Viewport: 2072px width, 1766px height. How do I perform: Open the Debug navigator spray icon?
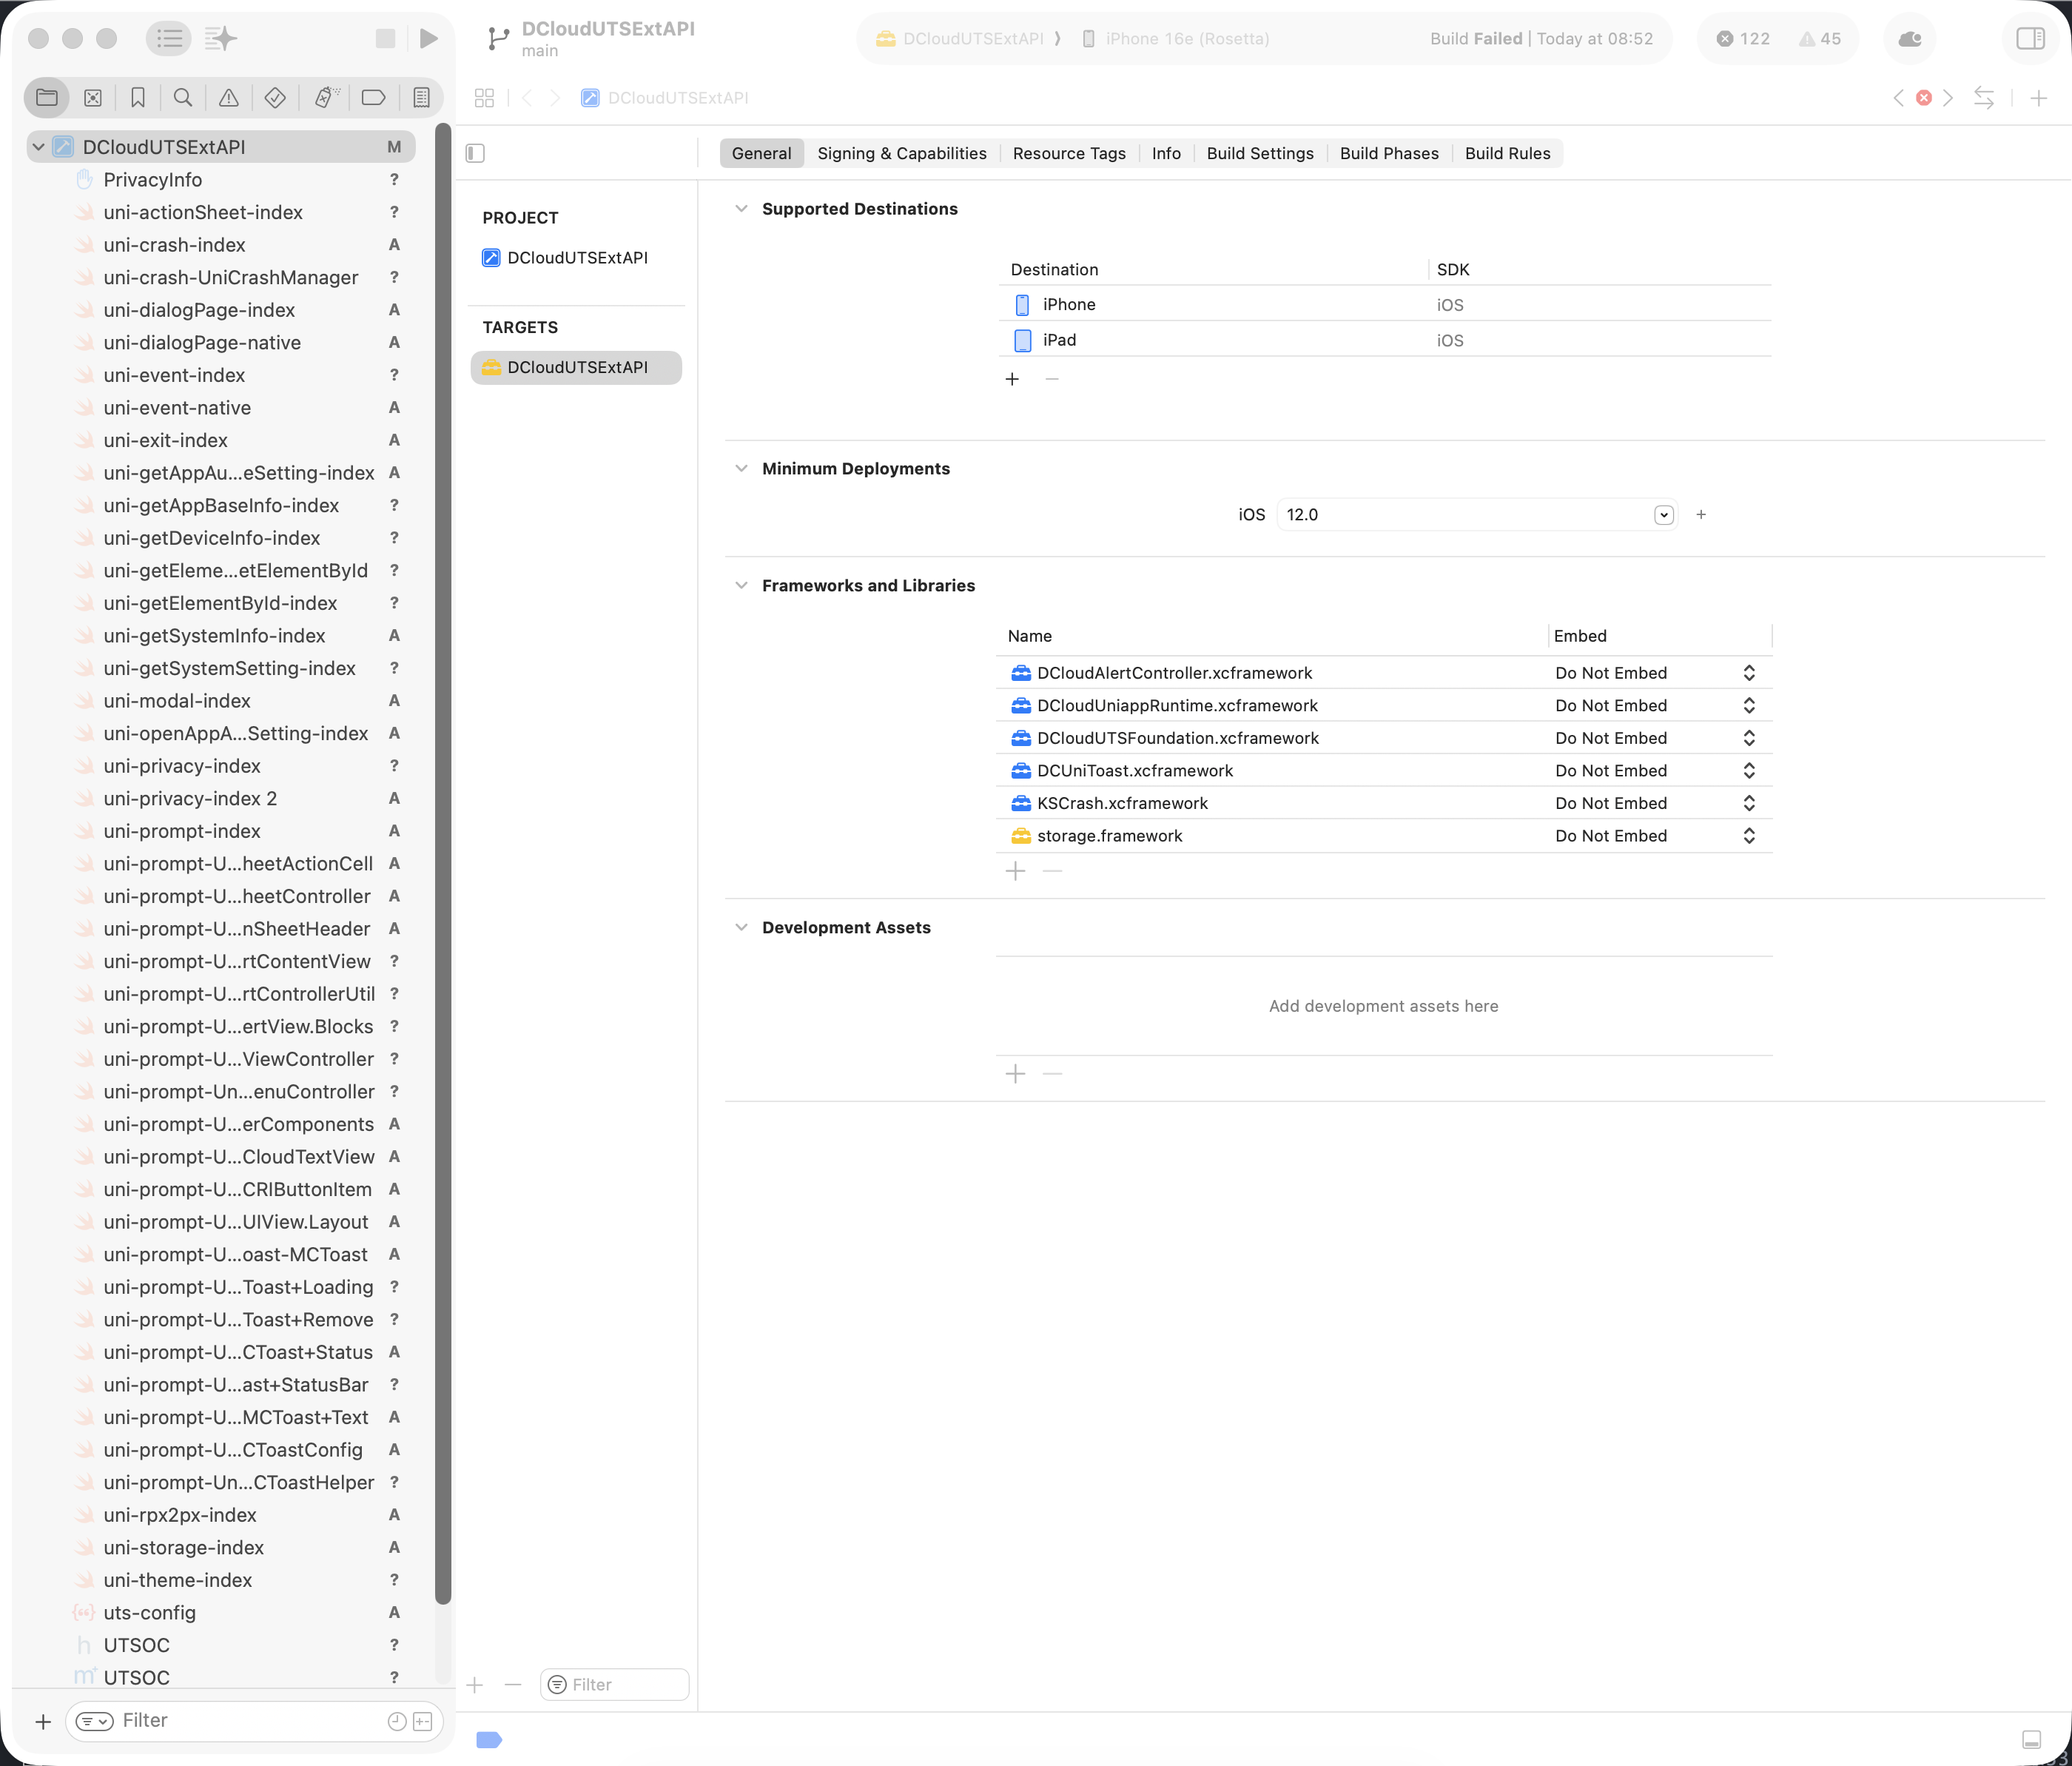pos(325,97)
